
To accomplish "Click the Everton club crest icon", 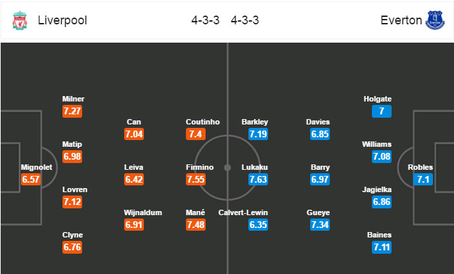I will [x=434, y=20].
